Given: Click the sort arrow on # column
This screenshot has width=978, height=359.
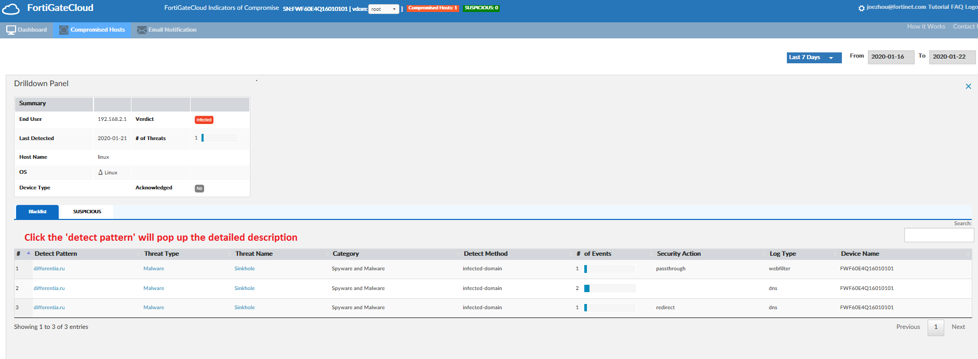Looking at the screenshot, I should pos(29,253).
